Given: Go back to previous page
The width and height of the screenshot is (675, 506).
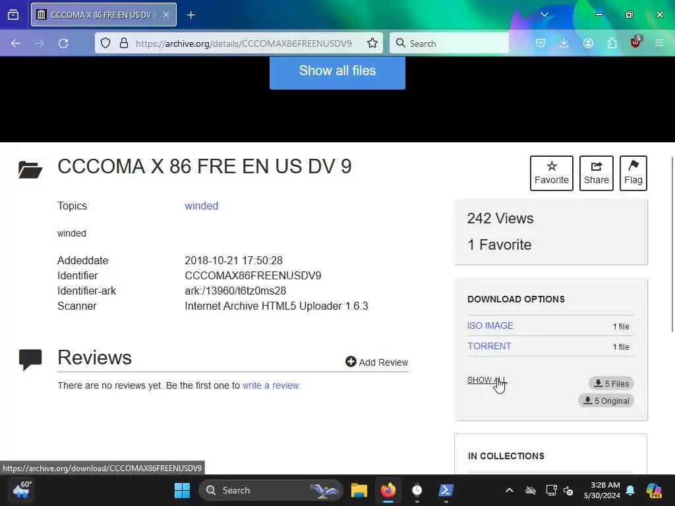Looking at the screenshot, I should [16, 43].
